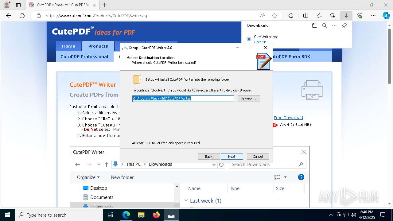
Task: Click the site info lock icon
Action: (39, 16)
